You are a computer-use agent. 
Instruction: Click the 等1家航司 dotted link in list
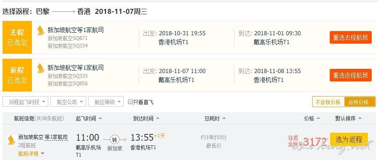(56, 137)
